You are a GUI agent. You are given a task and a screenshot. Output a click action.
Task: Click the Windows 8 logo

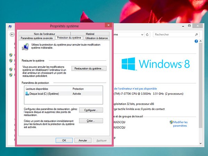156,64
